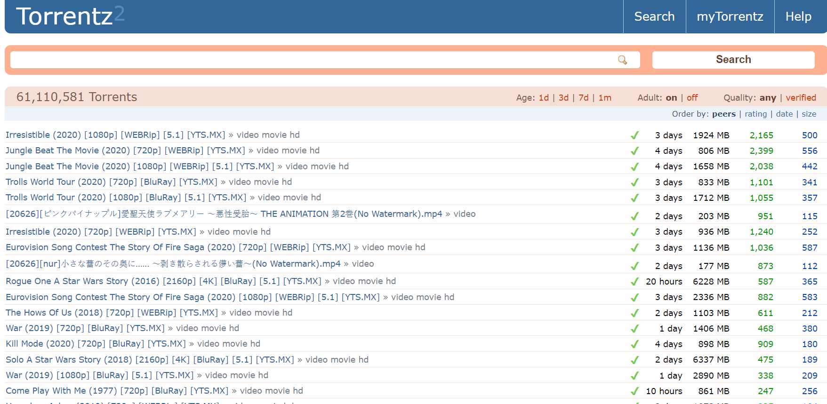The height and width of the screenshot is (404, 827).
Task: Open War (2019) [1080p] torrent link
Action: [x=100, y=375]
